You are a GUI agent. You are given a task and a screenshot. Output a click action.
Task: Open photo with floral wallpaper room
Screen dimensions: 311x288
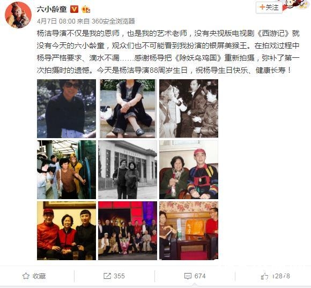pyautogui.click(x=189, y=231)
